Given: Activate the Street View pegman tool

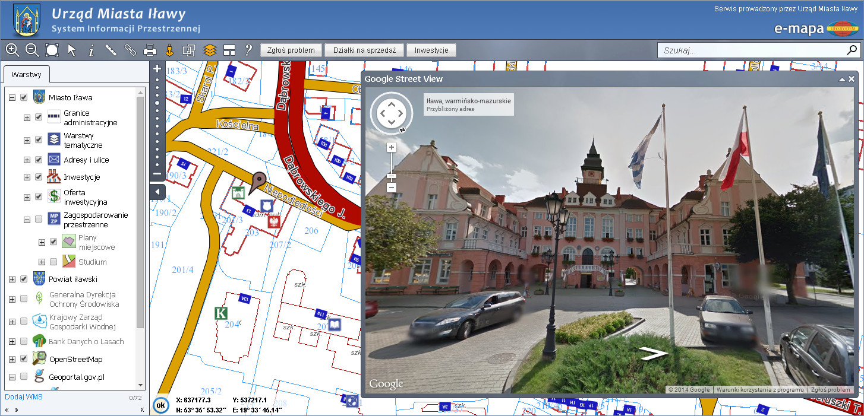Looking at the screenshot, I should [x=169, y=50].
